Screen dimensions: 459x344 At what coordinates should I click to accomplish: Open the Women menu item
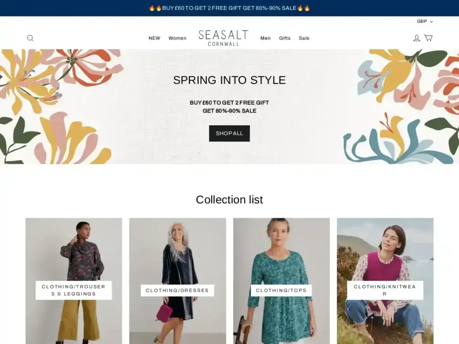click(178, 38)
